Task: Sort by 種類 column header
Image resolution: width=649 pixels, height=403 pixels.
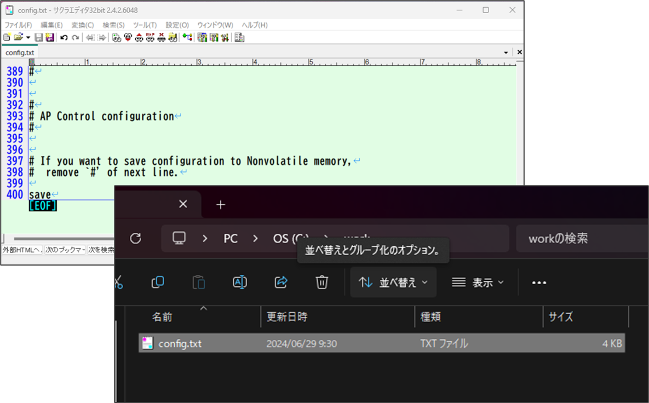Action: [479, 317]
